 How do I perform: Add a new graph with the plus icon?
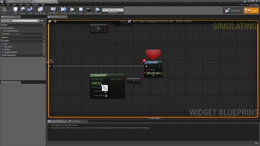click(44, 25)
